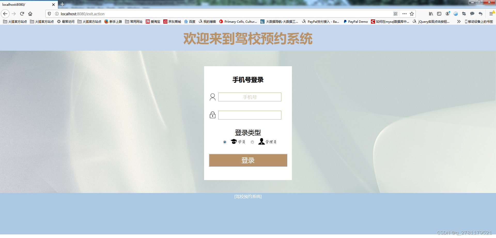
Task: Open the 最常访问 bookmarks folder
Action: [65, 22]
